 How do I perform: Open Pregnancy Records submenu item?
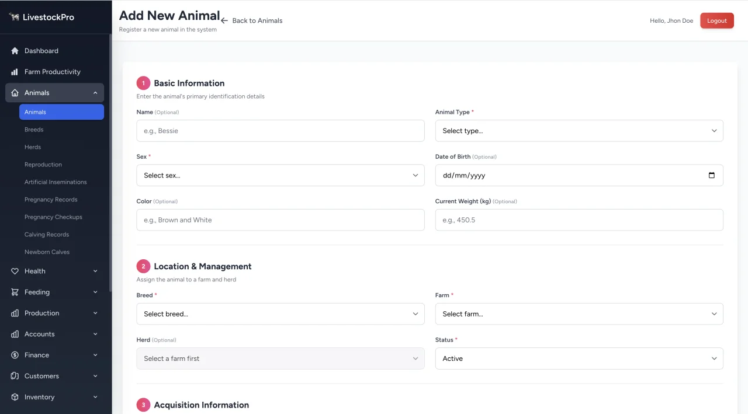(x=61, y=200)
